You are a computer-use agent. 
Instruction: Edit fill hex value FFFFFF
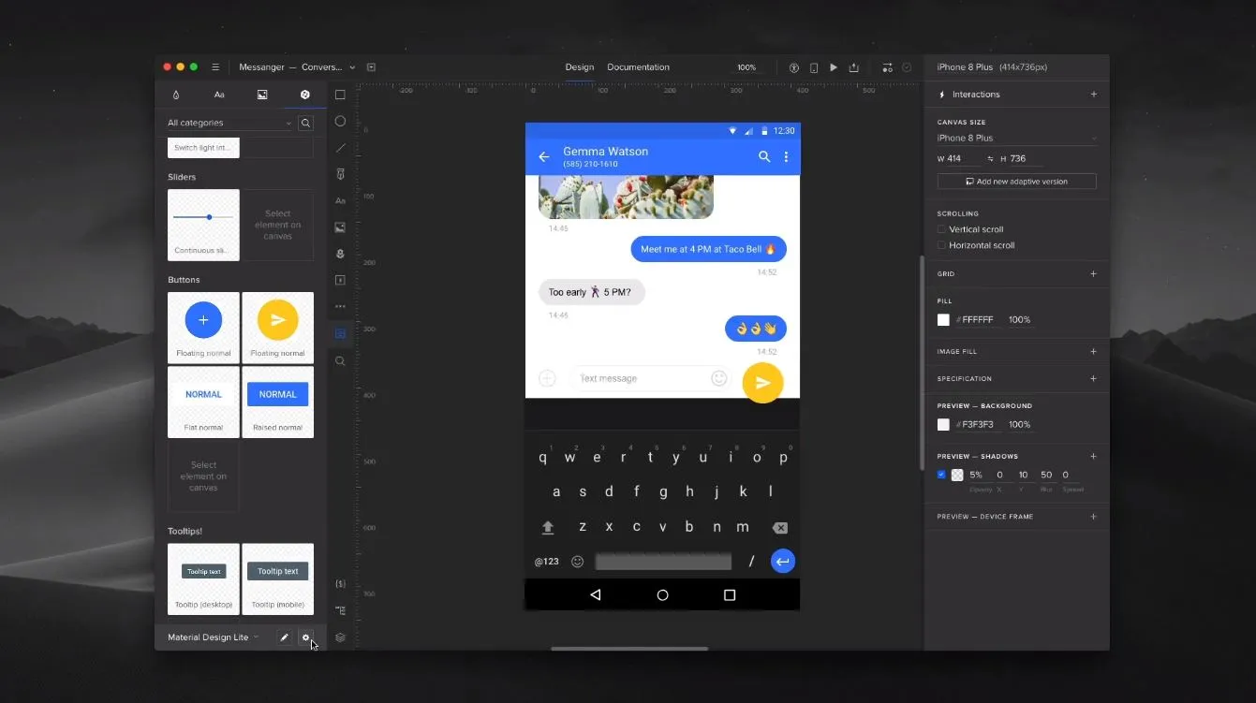(x=978, y=320)
